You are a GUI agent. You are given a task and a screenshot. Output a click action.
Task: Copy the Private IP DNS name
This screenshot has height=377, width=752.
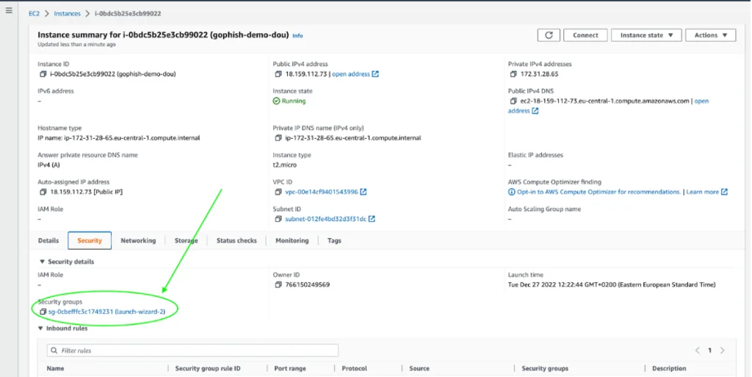(x=278, y=138)
